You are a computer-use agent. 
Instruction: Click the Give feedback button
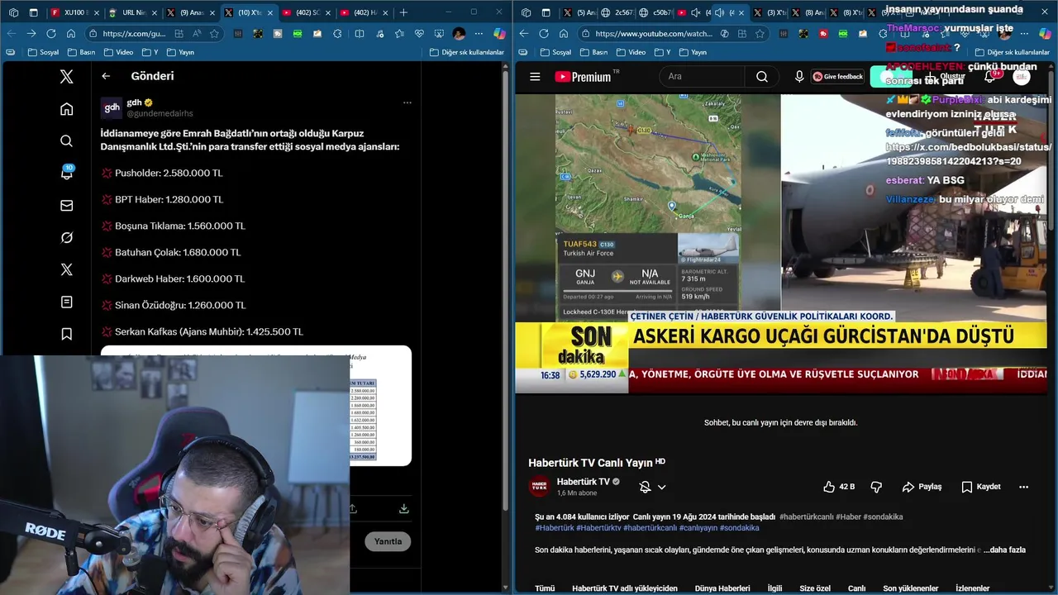click(838, 76)
